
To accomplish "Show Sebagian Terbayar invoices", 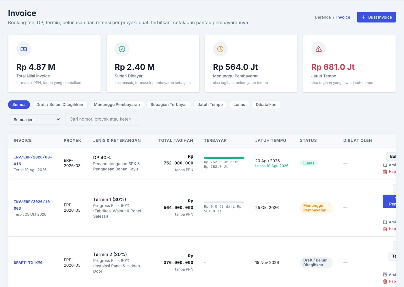I will pos(169,104).
